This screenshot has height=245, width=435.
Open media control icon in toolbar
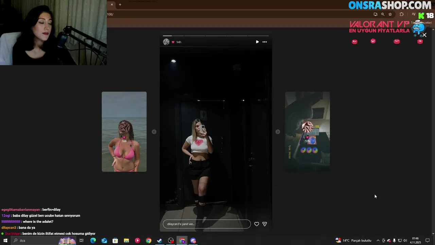point(414,14)
